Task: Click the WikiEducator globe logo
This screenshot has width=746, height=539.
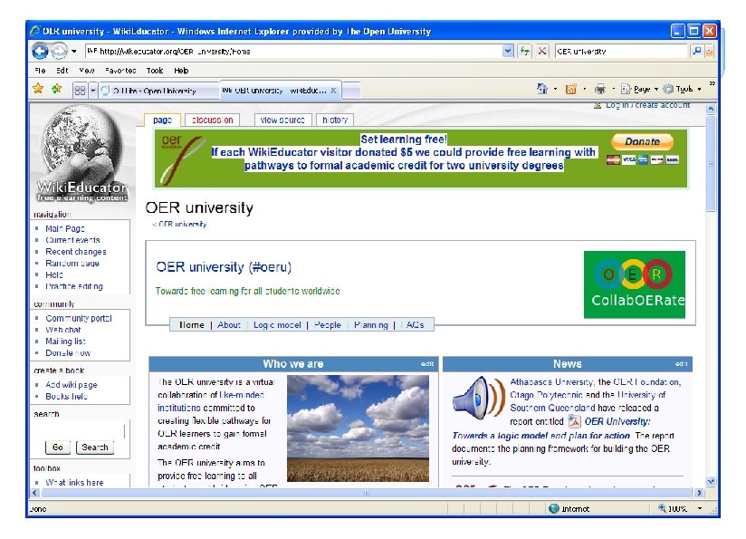Action: (x=82, y=154)
